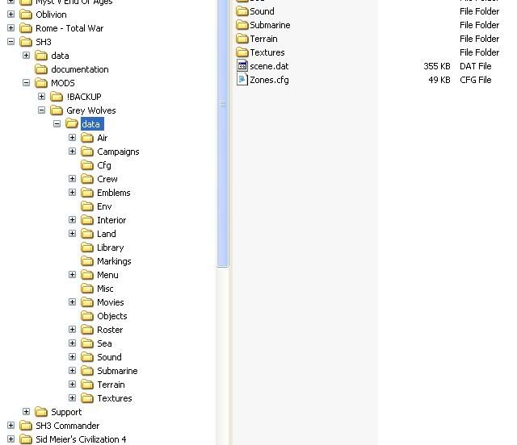This screenshot has width=517, height=445.
Task: Click the Sound folder icon in file list
Action: pyautogui.click(x=242, y=11)
